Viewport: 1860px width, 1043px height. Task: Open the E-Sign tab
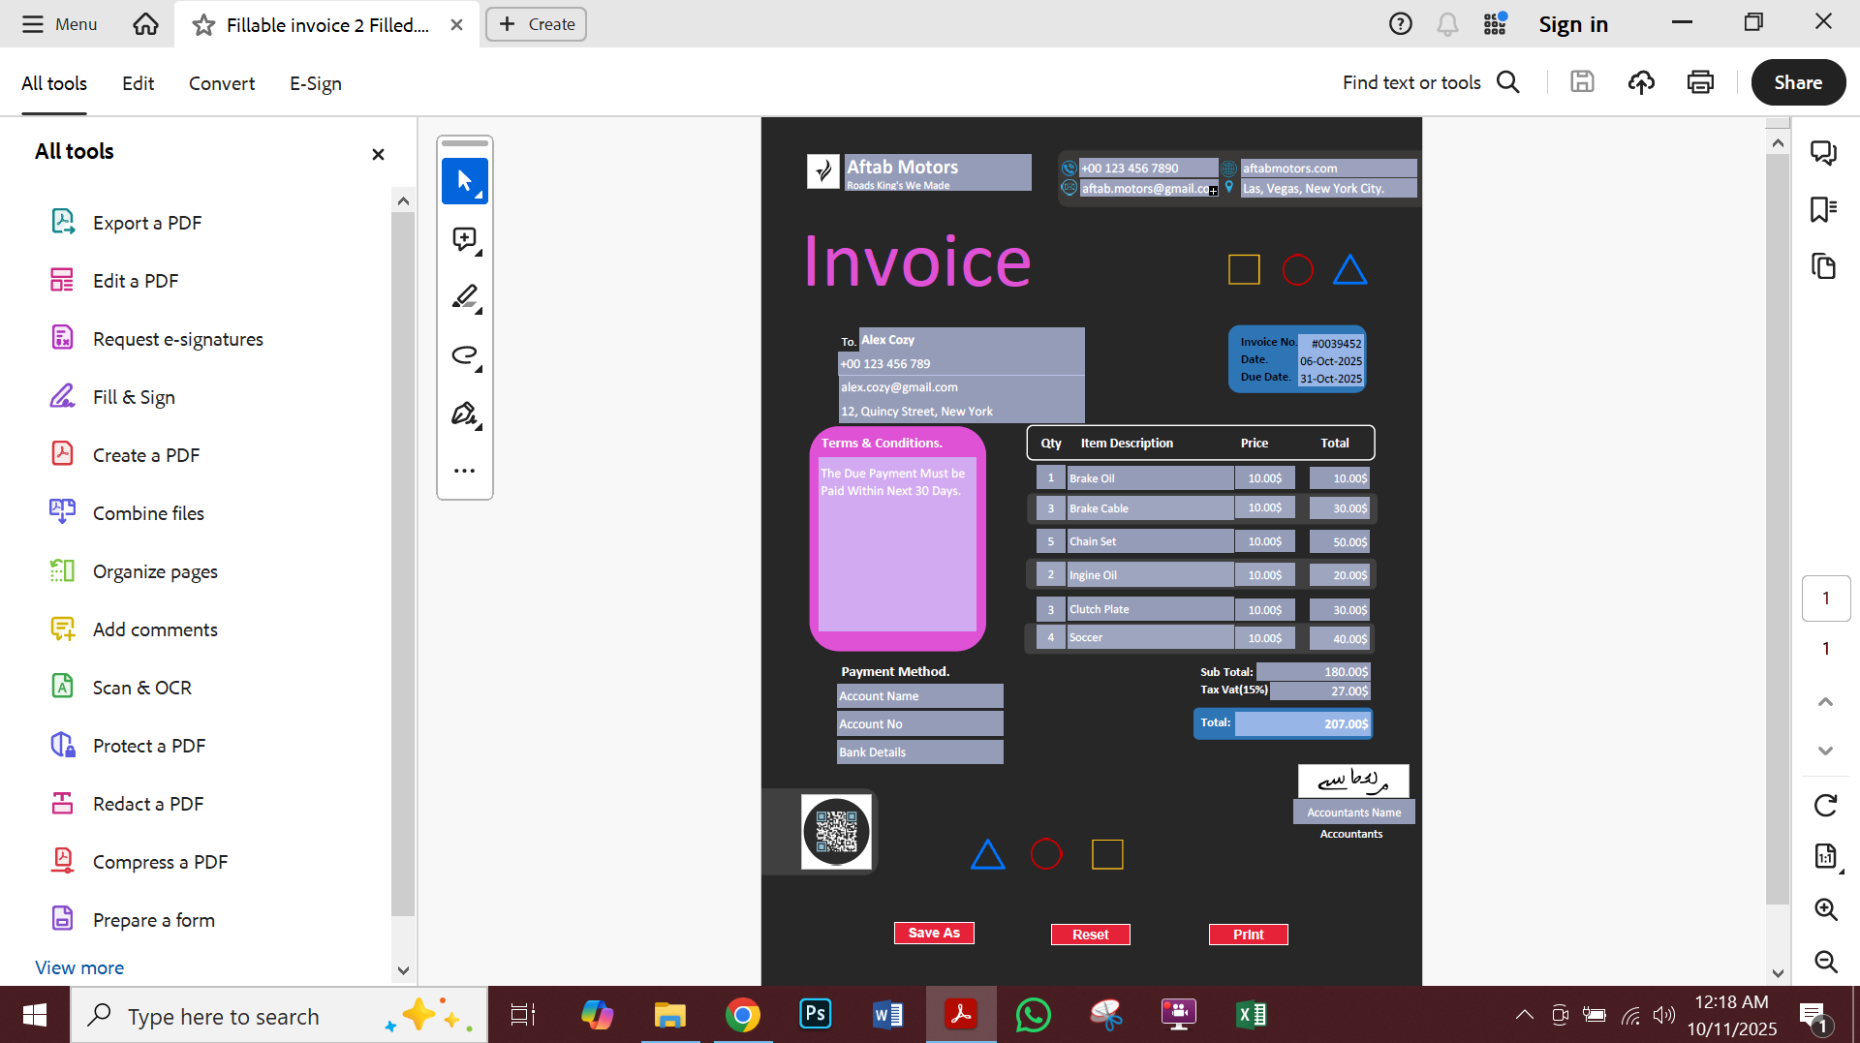pyautogui.click(x=316, y=83)
